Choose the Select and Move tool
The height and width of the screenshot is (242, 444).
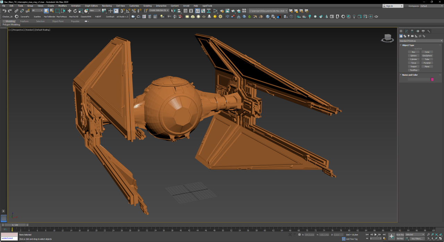pyautogui.click(x=69, y=11)
